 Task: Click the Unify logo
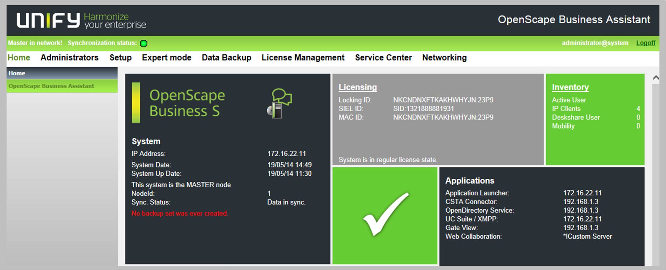click(81, 20)
